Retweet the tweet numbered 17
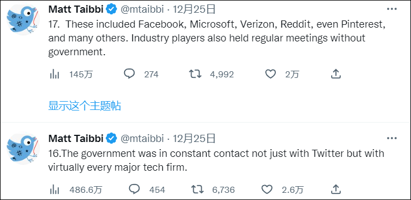Viewport: 411px width, 200px height. click(196, 75)
